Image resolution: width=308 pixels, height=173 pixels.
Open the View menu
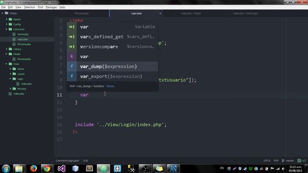click(x=18, y=7)
